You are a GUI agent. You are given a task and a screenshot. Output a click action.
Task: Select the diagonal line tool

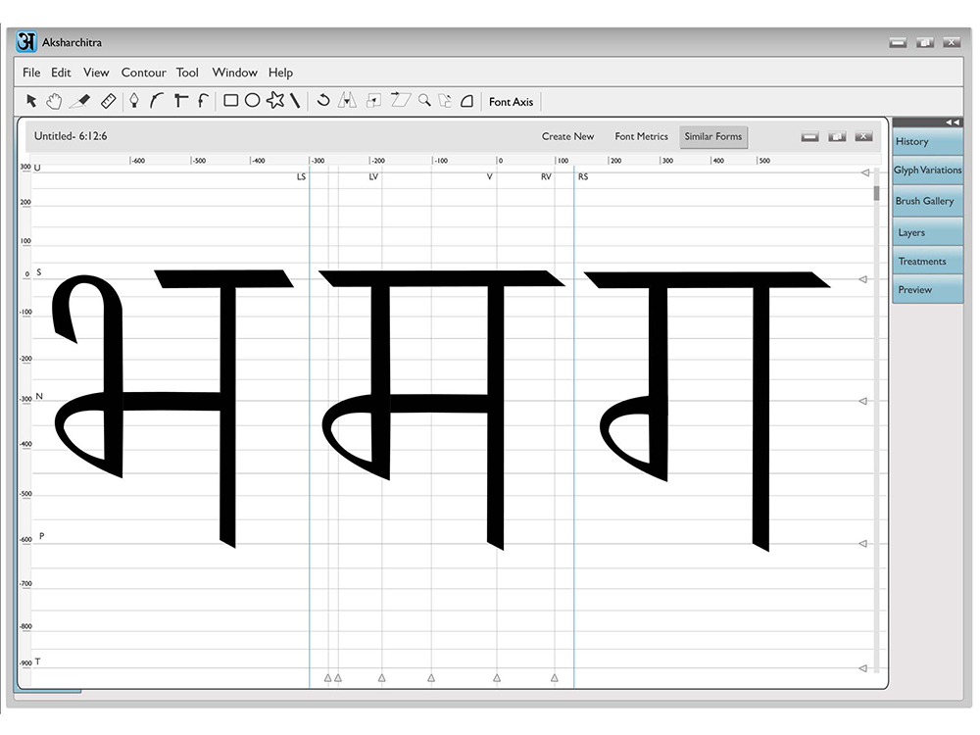click(295, 101)
